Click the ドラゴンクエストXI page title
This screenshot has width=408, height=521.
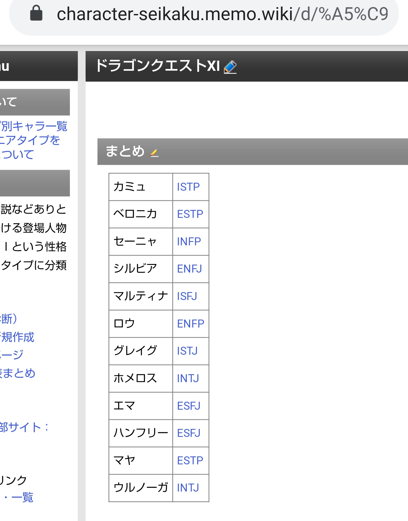[x=158, y=66]
